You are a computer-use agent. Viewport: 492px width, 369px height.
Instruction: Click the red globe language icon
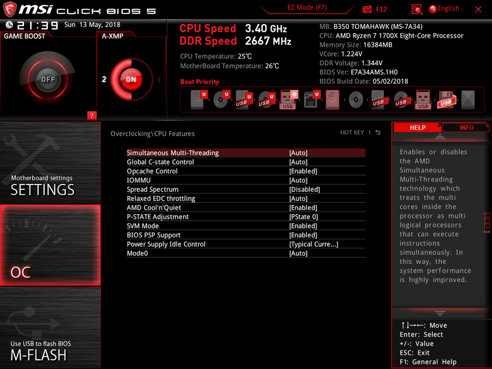432,9
